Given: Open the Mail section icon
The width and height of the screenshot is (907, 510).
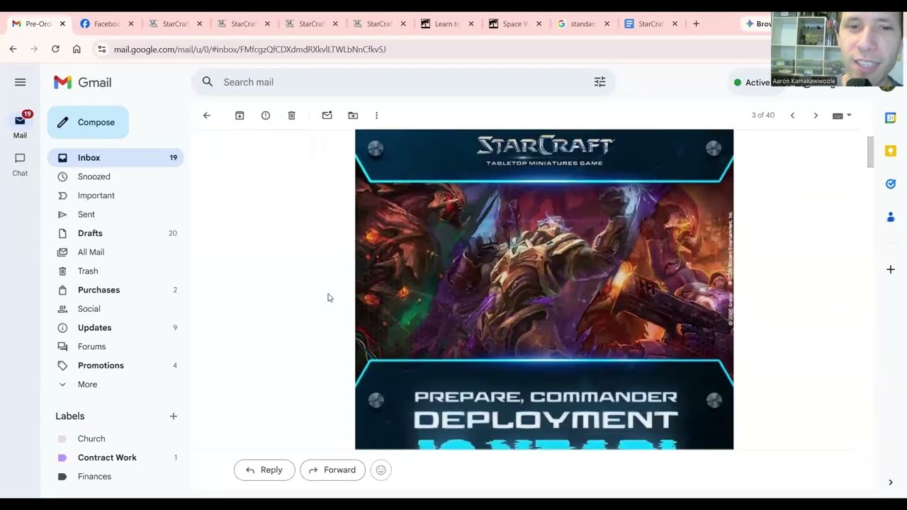Looking at the screenshot, I should point(20,121).
